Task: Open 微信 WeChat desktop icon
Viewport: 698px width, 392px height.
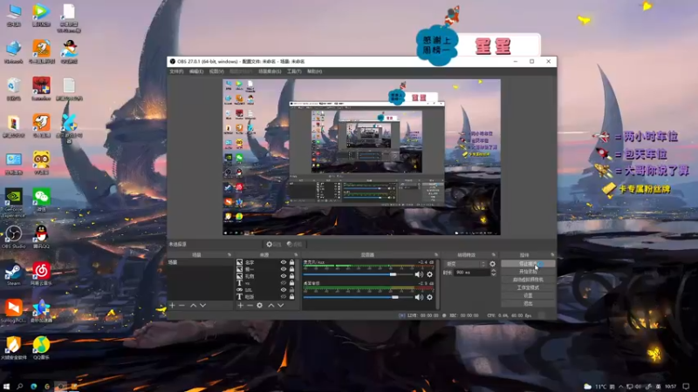Action: pyautogui.click(x=41, y=199)
